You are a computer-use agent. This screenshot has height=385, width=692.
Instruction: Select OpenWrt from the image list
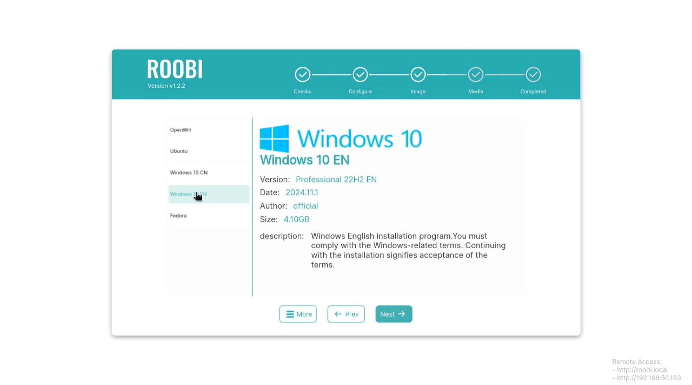209,130
